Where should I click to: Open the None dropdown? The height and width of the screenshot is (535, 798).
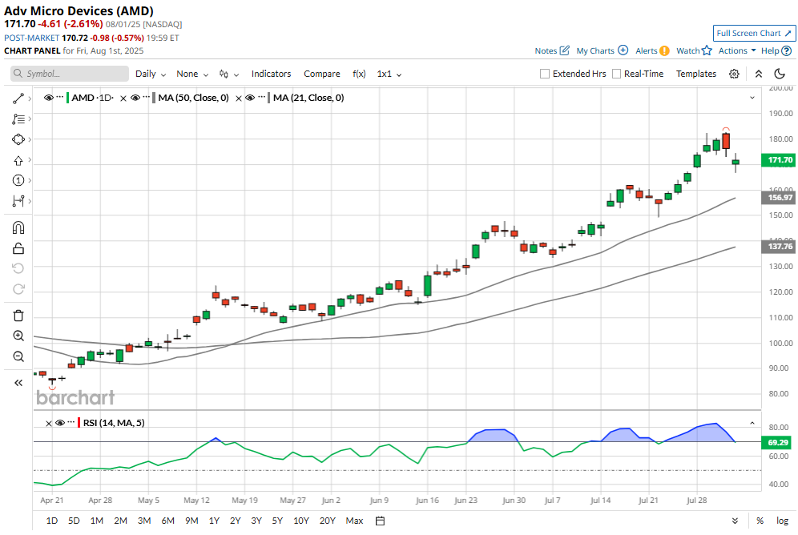coord(192,74)
